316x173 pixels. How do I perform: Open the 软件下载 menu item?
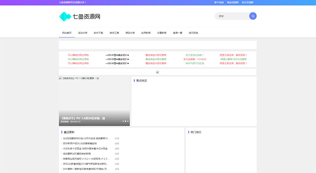coord(98,33)
